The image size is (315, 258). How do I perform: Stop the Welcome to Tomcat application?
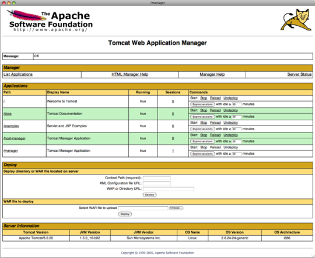tap(204, 98)
